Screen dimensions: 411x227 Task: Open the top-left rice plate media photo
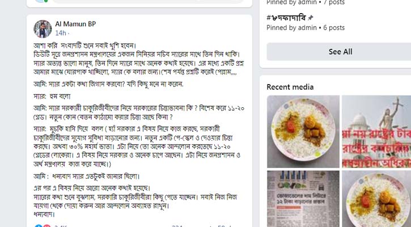303,132
